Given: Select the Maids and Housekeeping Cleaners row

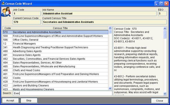Looking at the screenshot, I should coord(56,89).
